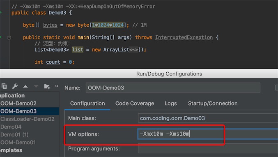Select OOM-Demo01 configuration
278x157 pixels.
pos(30,143)
